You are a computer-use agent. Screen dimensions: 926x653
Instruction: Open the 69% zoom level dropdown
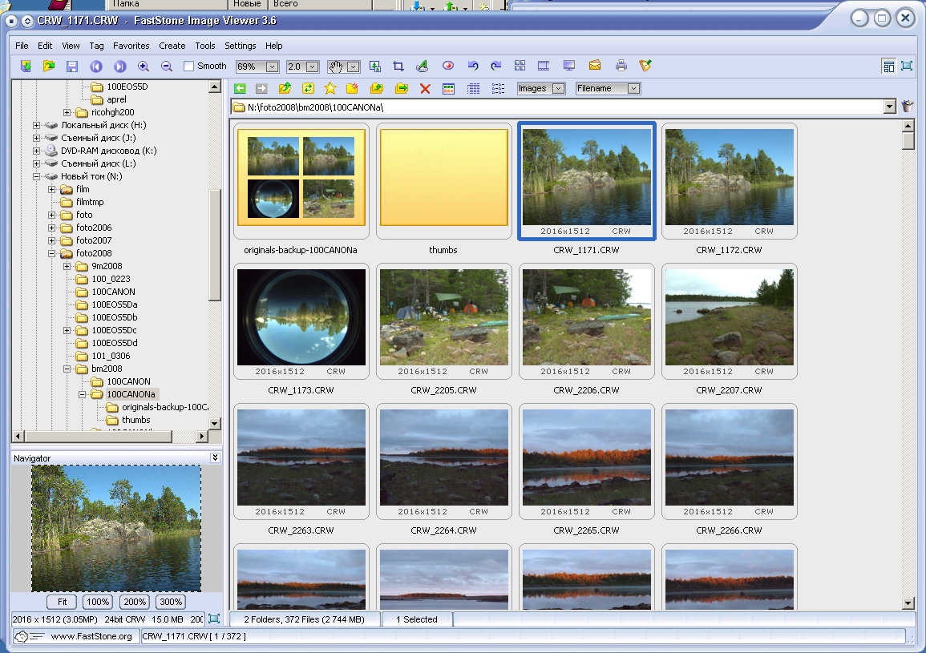tap(272, 67)
